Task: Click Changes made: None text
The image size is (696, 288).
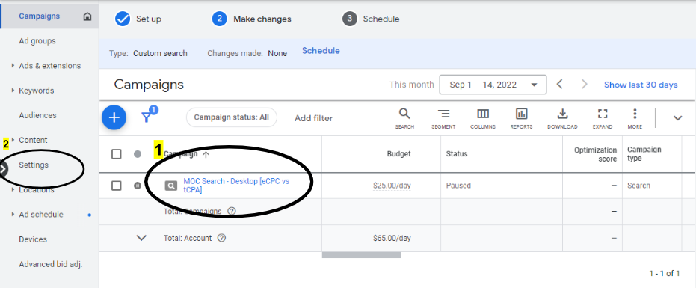Action: pos(247,53)
